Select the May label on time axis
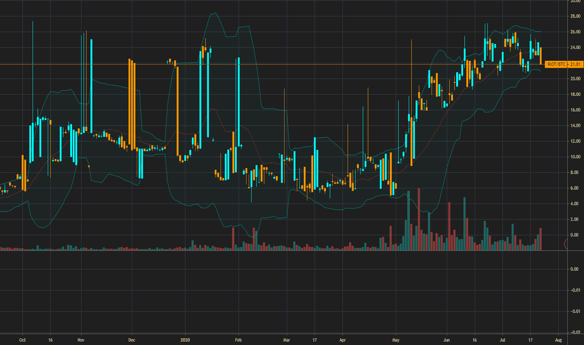 [x=396, y=340]
